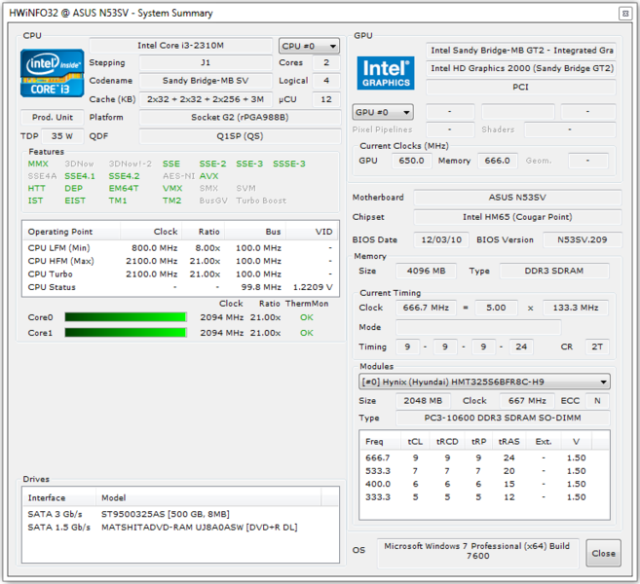Screen dimensions: 640x584
Task: Click the Intel Core i3 CPU logo
Action: tap(53, 73)
